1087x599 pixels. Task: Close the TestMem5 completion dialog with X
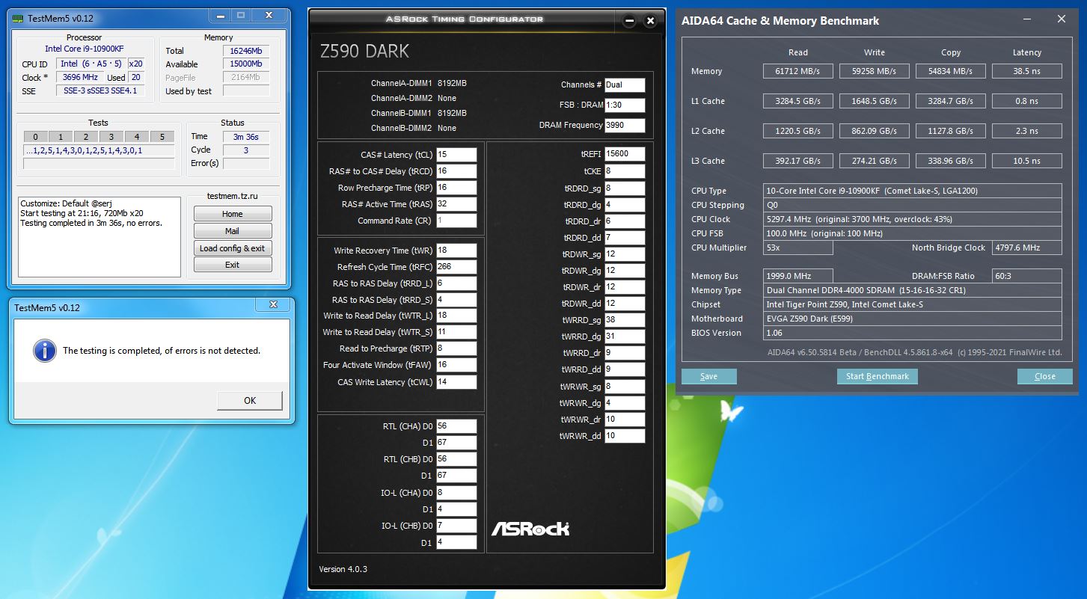273,305
